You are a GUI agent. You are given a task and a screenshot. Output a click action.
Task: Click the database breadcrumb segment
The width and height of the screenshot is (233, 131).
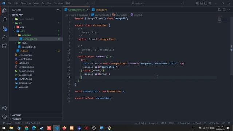tap(83, 15)
